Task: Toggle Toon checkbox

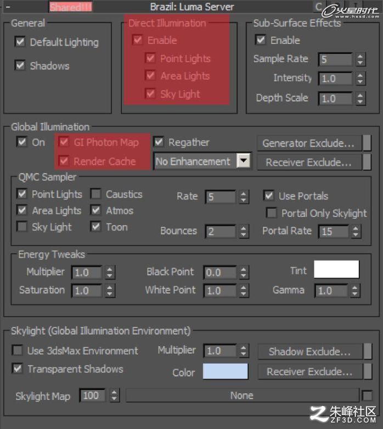Action: pyautogui.click(x=95, y=227)
